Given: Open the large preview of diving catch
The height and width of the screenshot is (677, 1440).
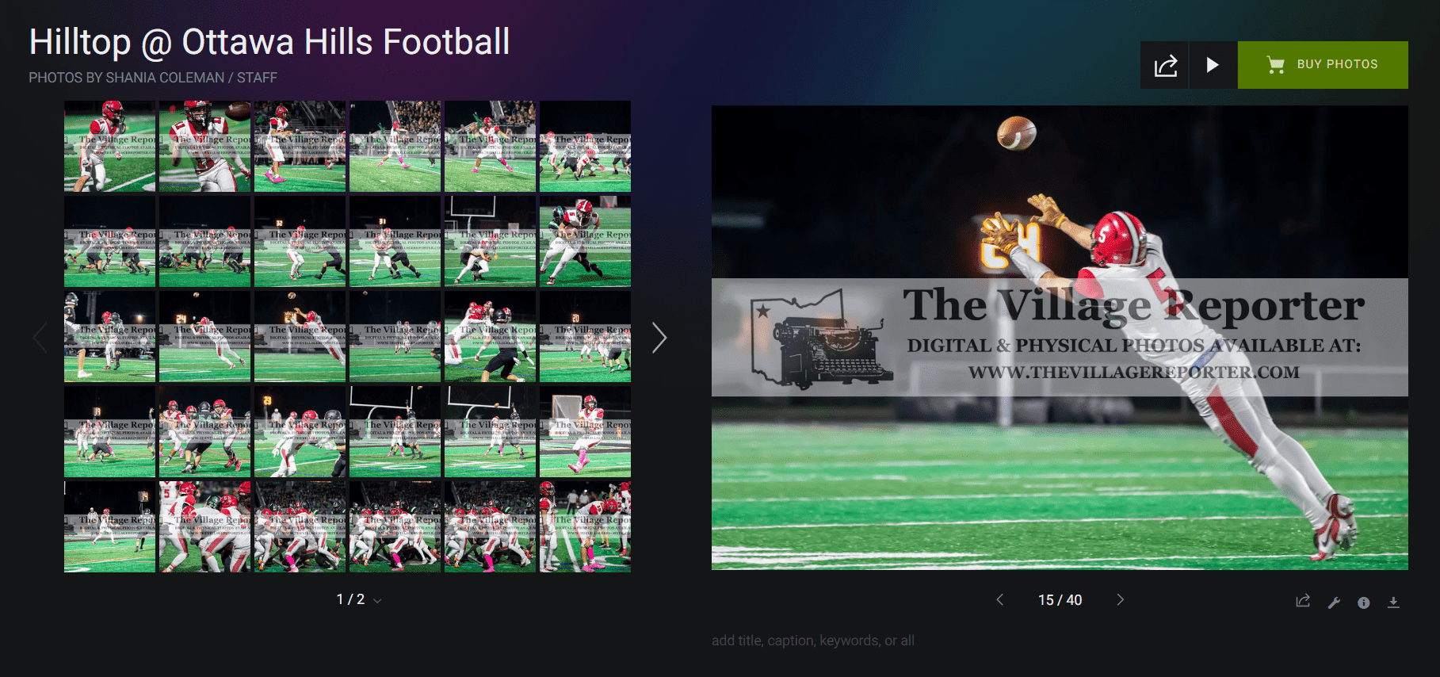Looking at the screenshot, I should point(1060,338).
